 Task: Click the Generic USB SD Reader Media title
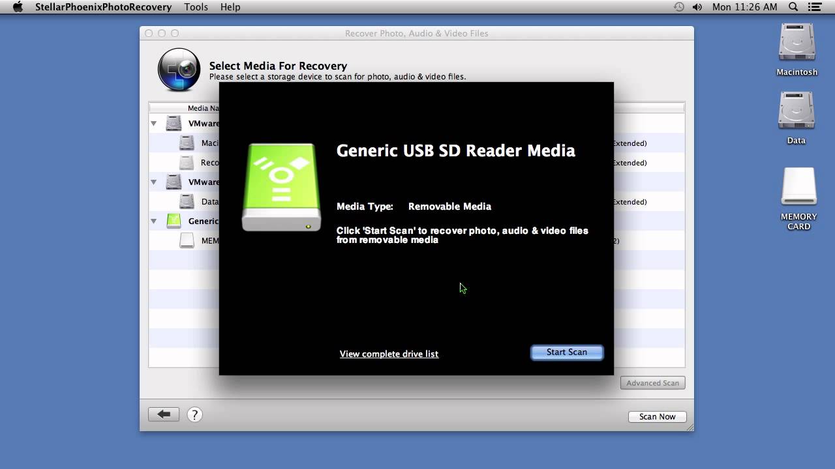pos(455,150)
